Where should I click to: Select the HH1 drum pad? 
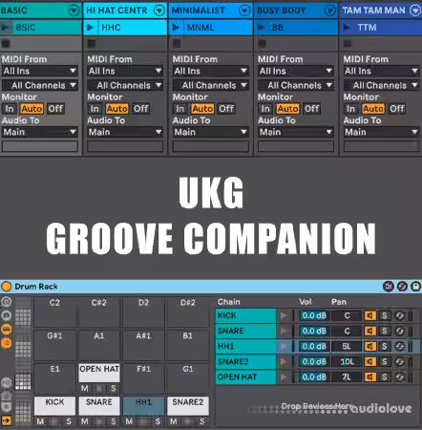click(x=143, y=405)
